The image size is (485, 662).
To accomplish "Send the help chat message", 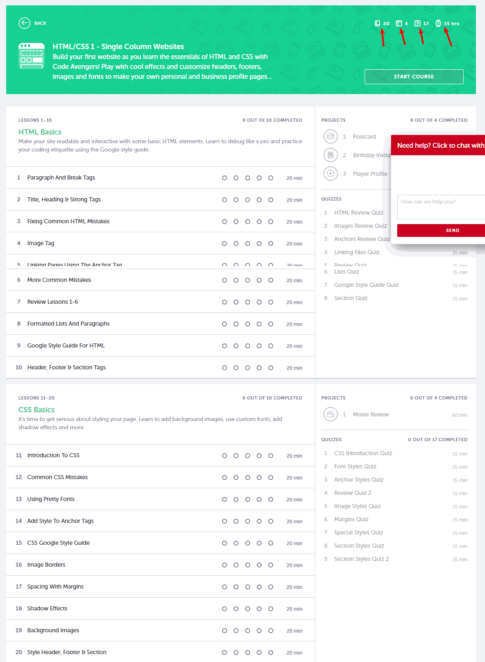I will [x=441, y=230].
